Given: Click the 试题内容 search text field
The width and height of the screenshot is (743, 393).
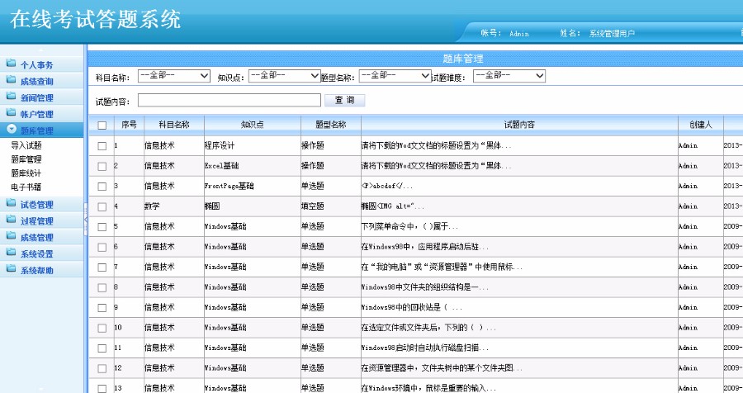Looking at the screenshot, I should (229, 101).
